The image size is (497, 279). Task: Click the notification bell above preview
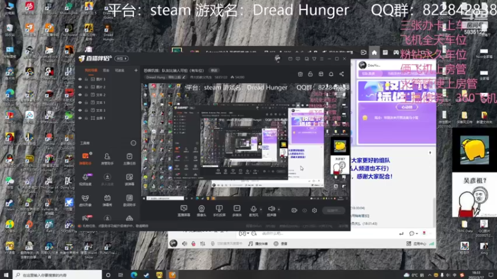[331, 74]
